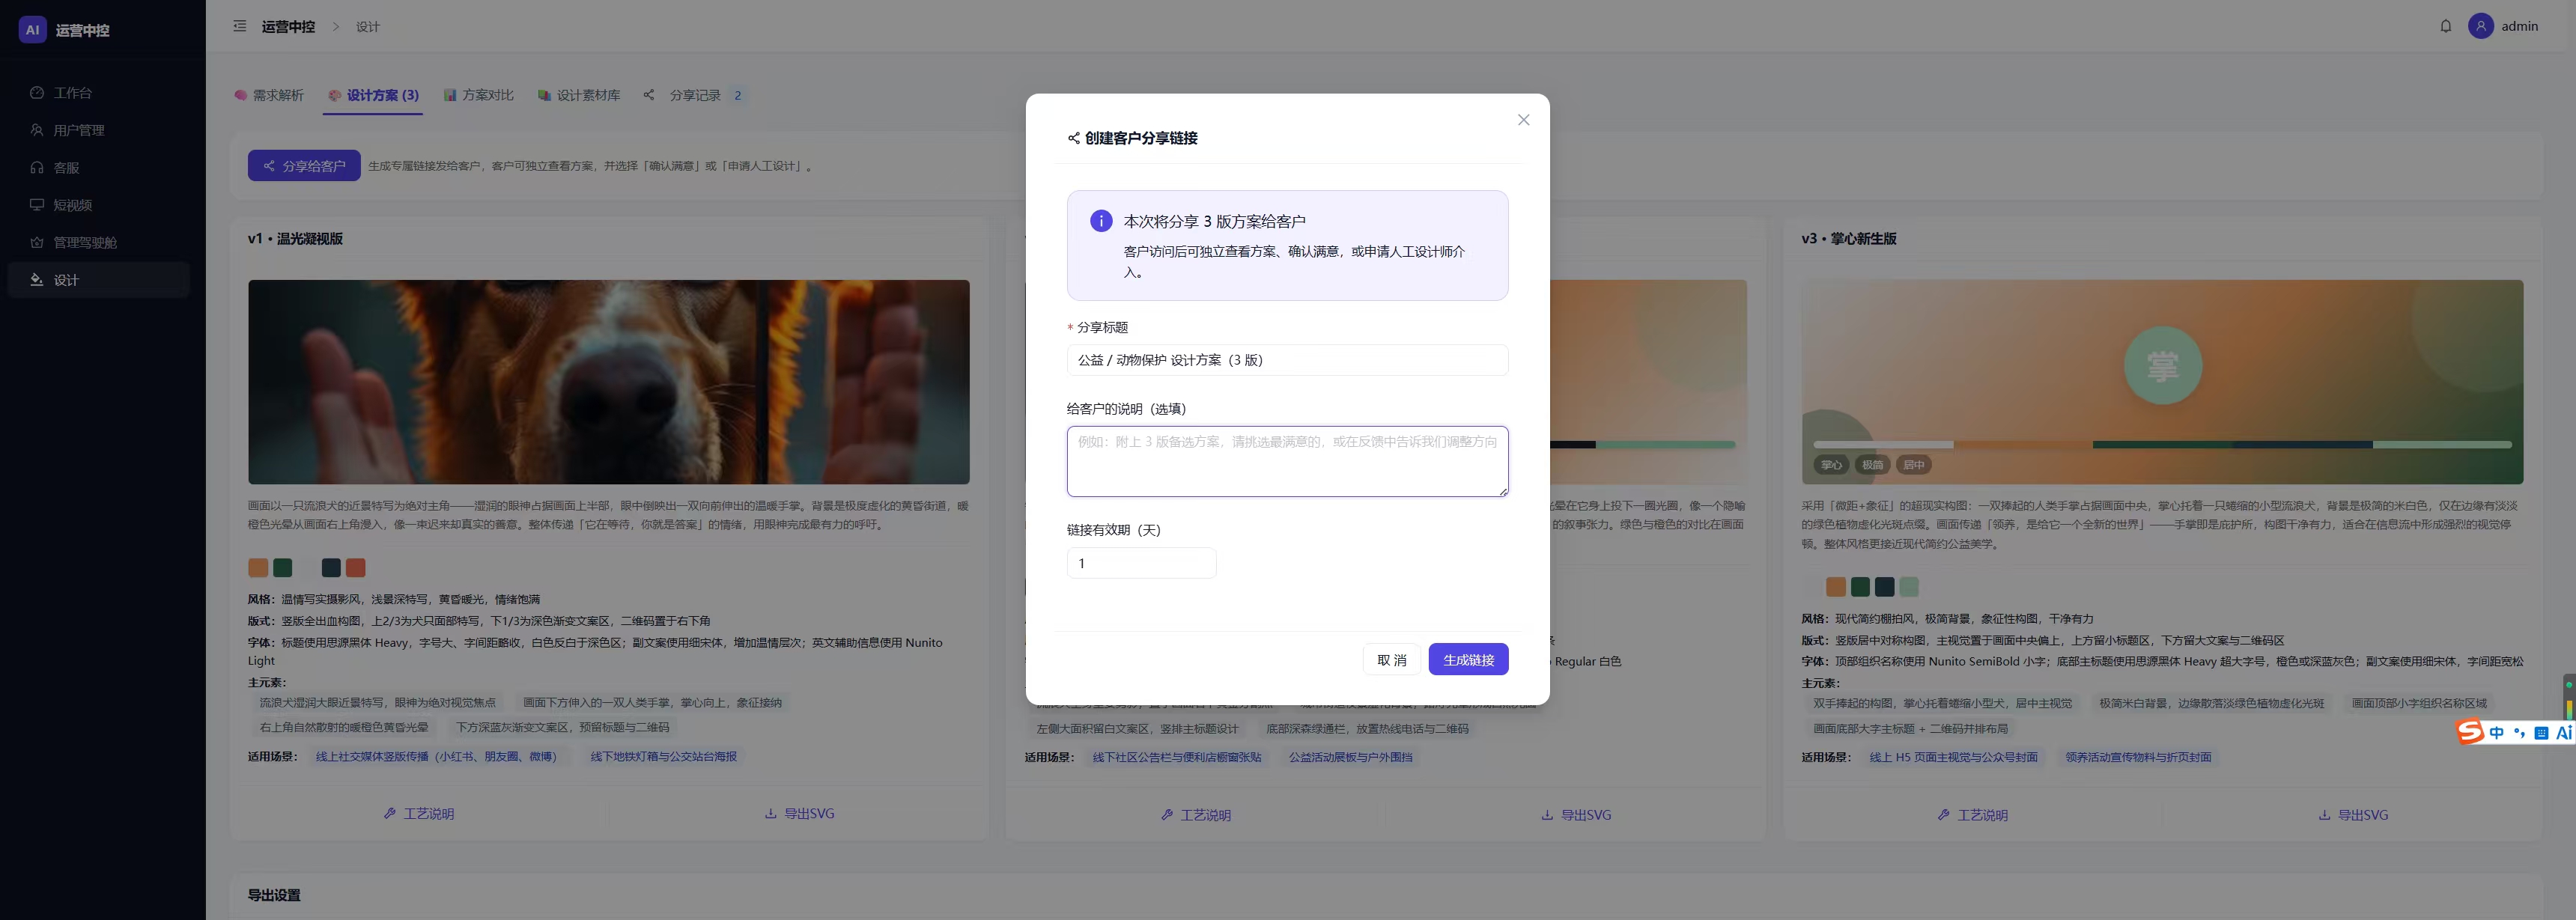2576x920 pixels.
Task: Open 分享记录 tab
Action: tap(695, 95)
